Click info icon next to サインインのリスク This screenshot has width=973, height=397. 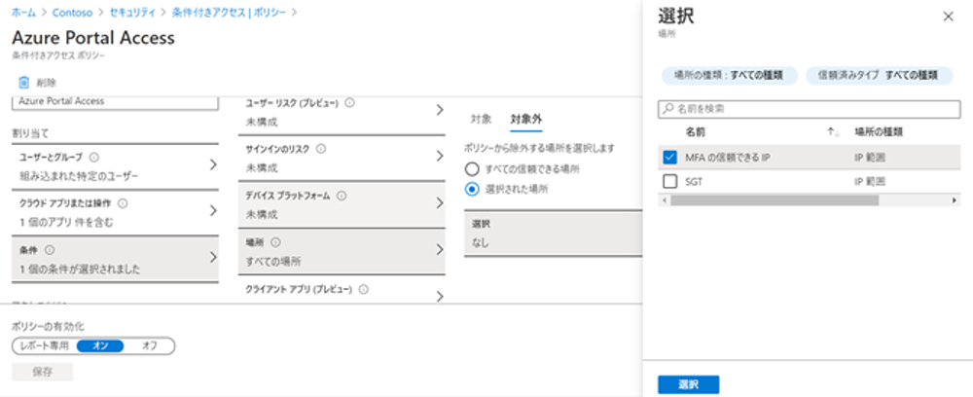click(321, 149)
